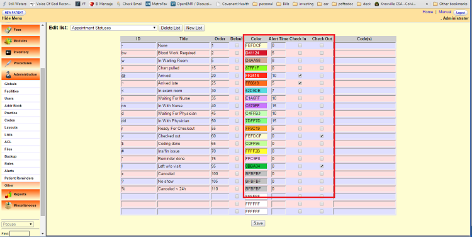Open the car bookmarks folder
The width and height of the screenshot is (472, 237).
323,4
